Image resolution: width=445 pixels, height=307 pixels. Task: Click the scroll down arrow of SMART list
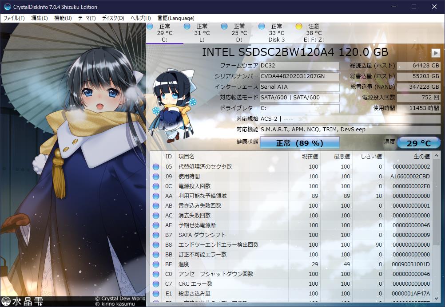point(436,298)
